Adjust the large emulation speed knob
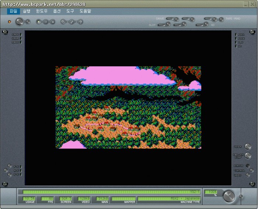The width and height of the screenshot is (258, 209). pyautogui.click(x=229, y=196)
